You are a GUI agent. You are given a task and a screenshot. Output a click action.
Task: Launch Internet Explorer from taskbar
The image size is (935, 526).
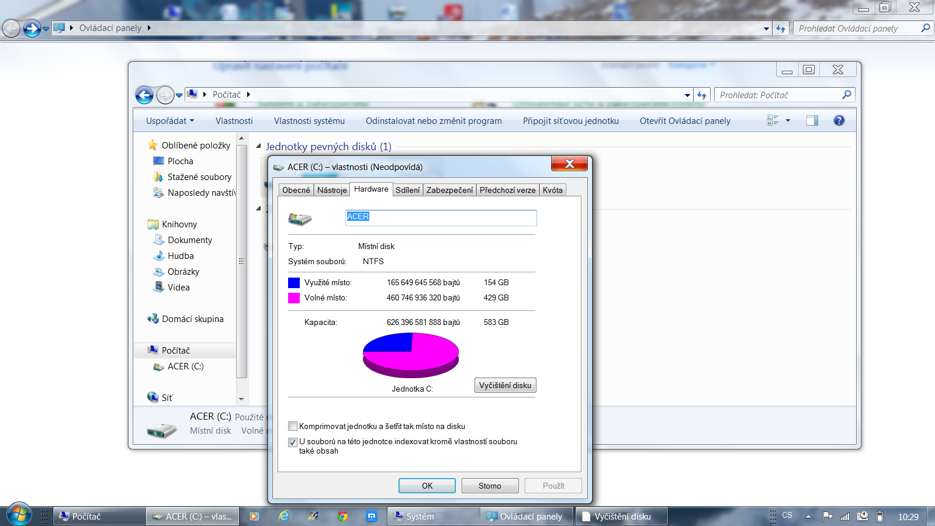tap(284, 516)
